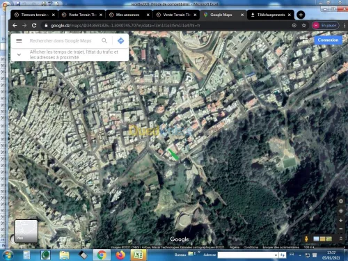Open the taskbar Adresse dropdown arrow
348x261 pixels.
click(276, 255)
